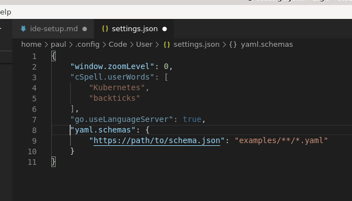Click the markdown file icon on ide-setup.md tab

tap(23, 29)
